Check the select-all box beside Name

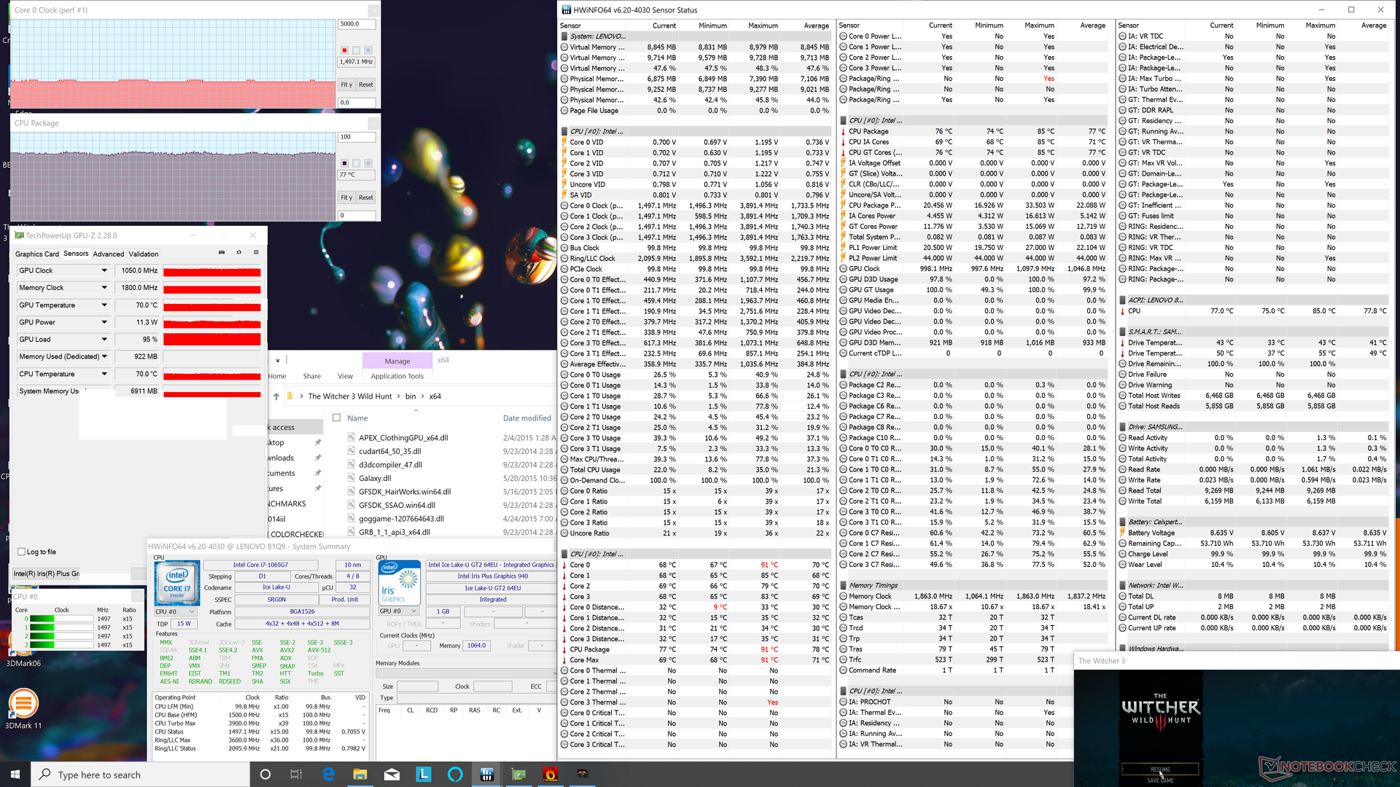pos(337,418)
